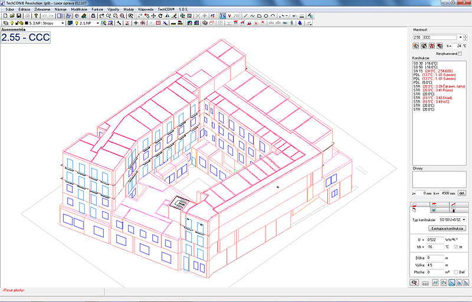Toggle the Nevykurovaná checkbox
Viewport: 472px width, 302px height.
pos(460,54)
